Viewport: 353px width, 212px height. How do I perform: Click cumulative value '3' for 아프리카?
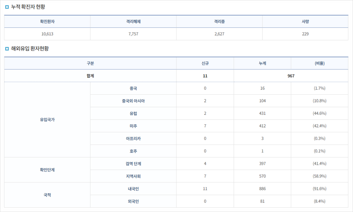(262, 139)
